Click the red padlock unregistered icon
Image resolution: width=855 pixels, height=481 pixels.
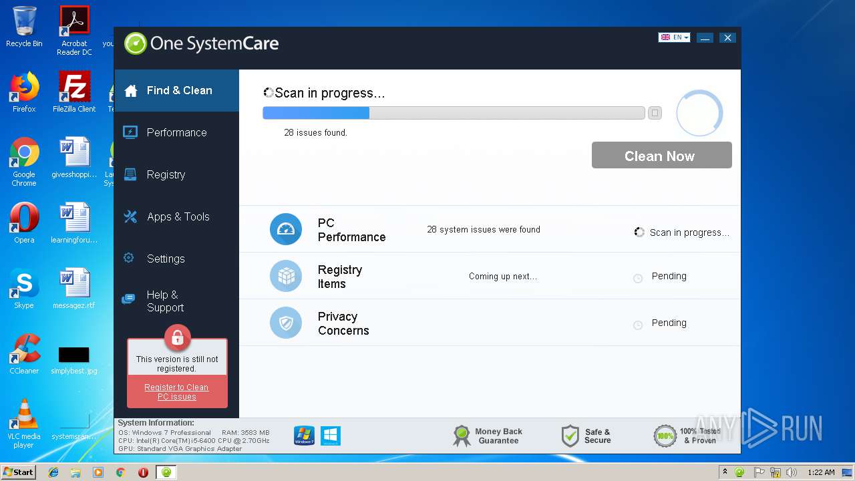(x=177, y=338)
